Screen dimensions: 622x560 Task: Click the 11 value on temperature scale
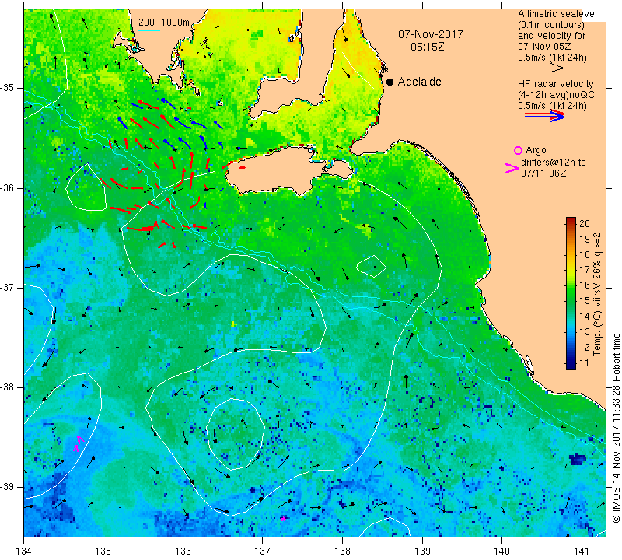pyautogui.click(x=585, y=362)
